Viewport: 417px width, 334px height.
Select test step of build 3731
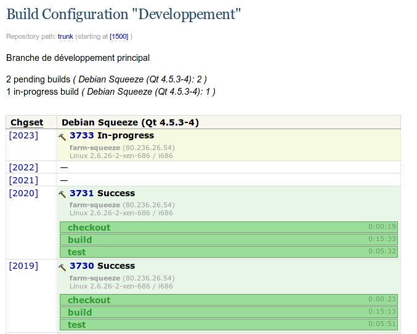[x=229, y=252]
